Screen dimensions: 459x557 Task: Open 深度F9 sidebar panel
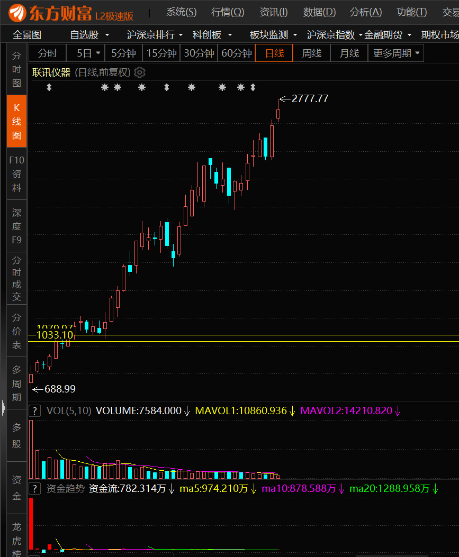coord(17,226)
